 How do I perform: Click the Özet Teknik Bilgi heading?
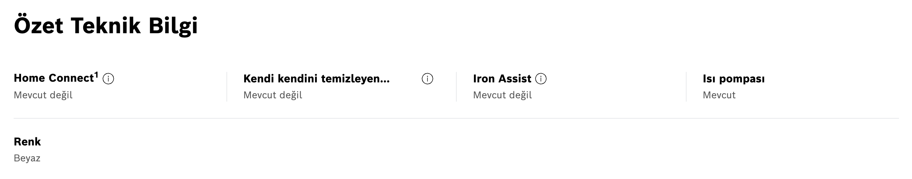click(x=106, y=26)
